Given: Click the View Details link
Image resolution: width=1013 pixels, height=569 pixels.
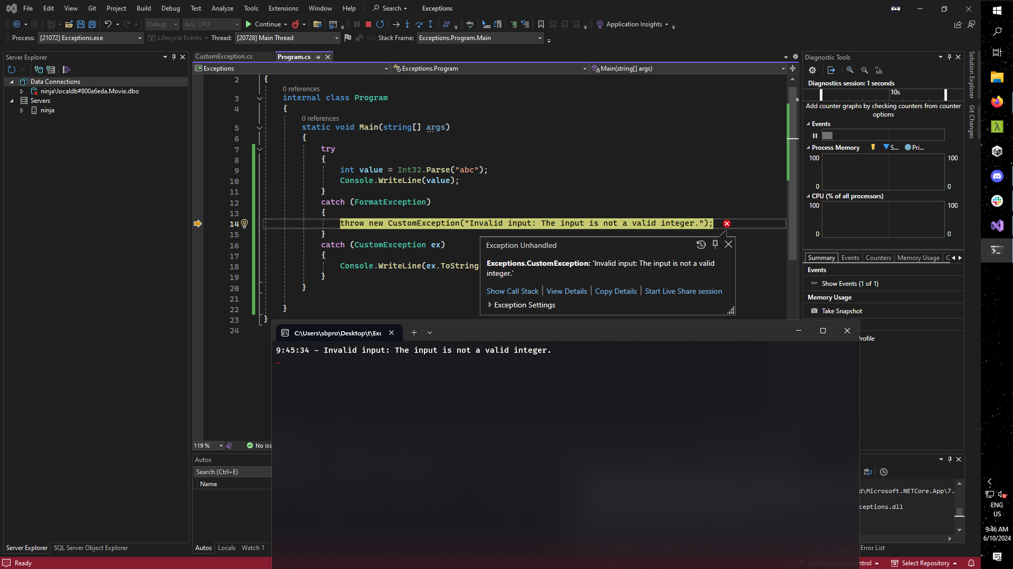Looking at the screenshot, I should 566,291.
